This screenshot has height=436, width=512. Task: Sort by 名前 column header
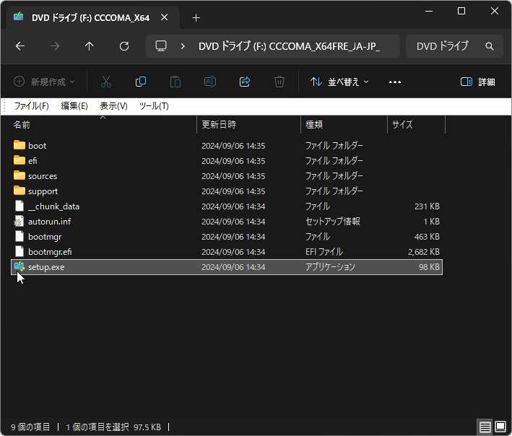click(x=22, y=125)
